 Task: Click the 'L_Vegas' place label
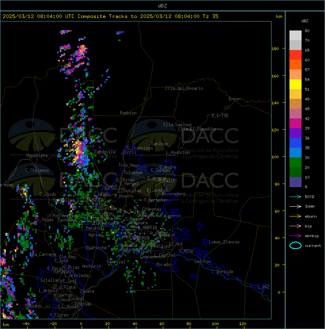pyautogui.click(x=45, y=220)
